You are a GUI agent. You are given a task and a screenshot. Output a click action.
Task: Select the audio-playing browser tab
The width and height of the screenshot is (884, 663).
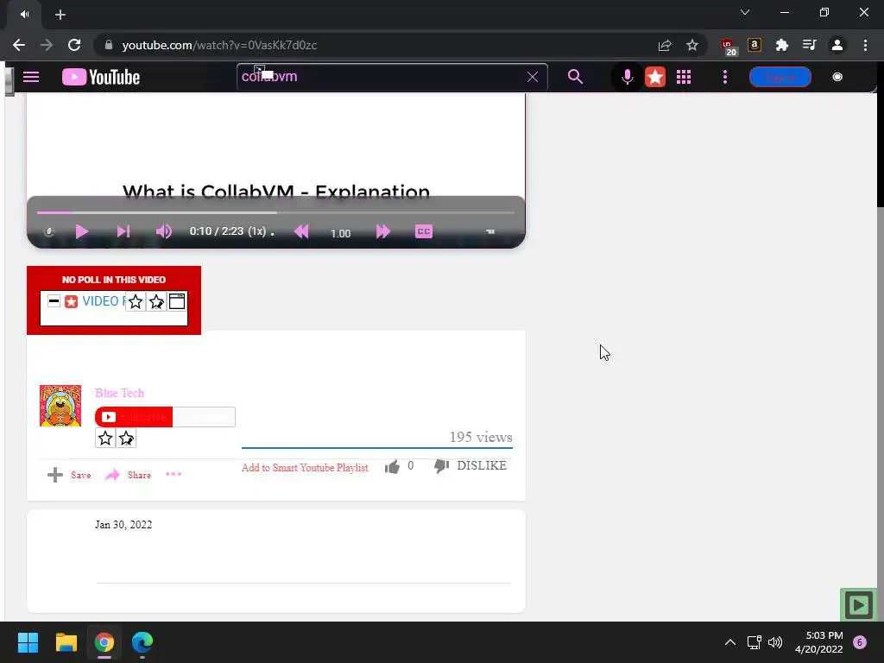24,15
